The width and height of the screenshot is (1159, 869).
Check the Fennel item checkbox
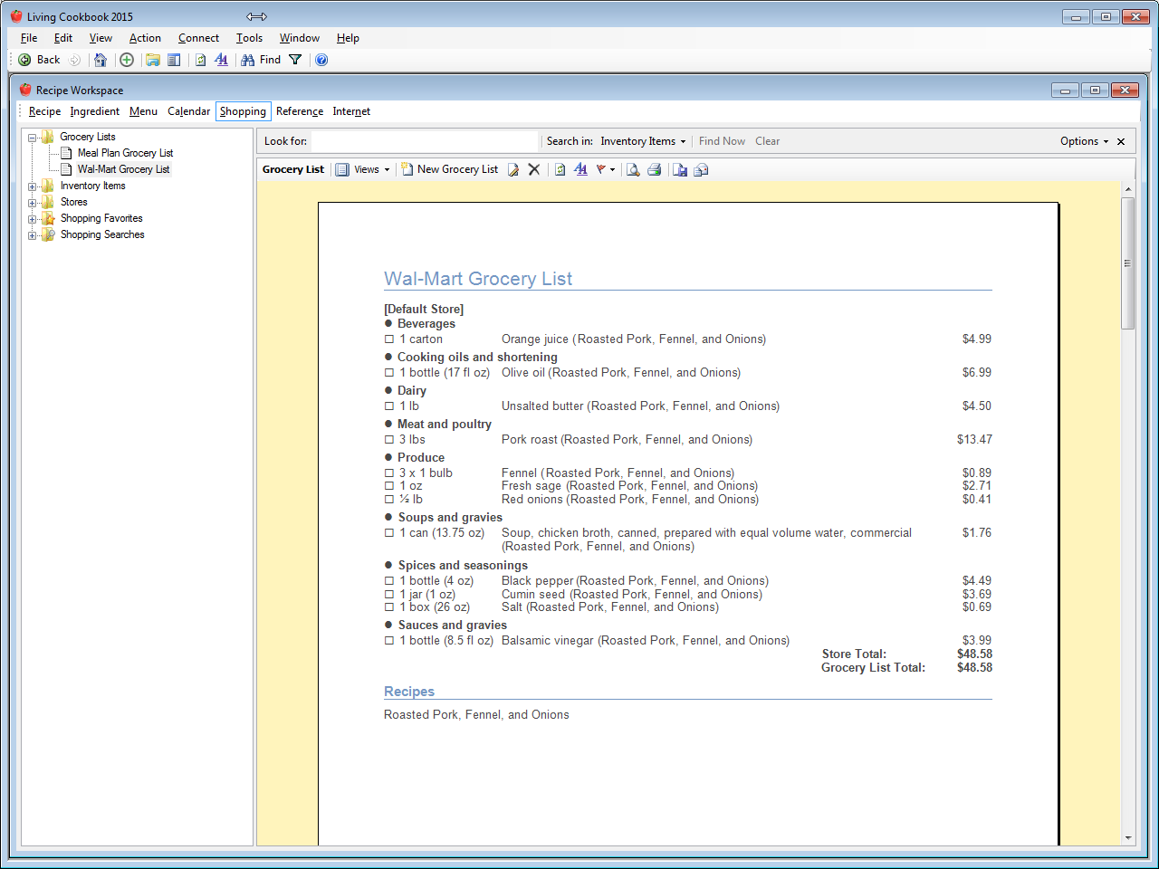(x=389, y=473)
